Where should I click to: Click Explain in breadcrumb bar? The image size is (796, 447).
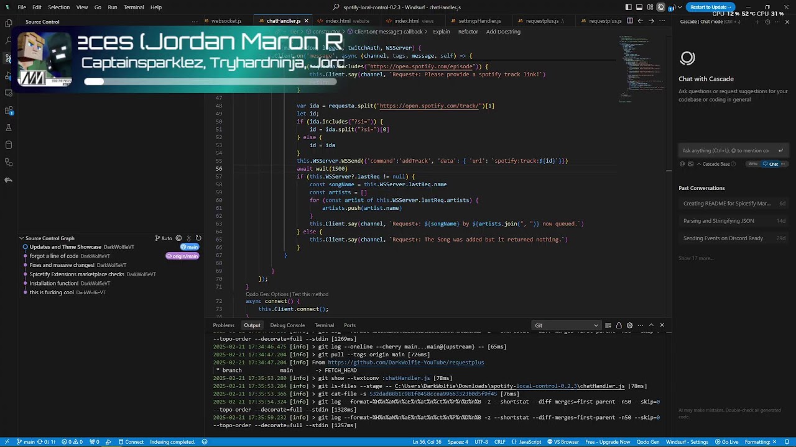click(442, 32)
